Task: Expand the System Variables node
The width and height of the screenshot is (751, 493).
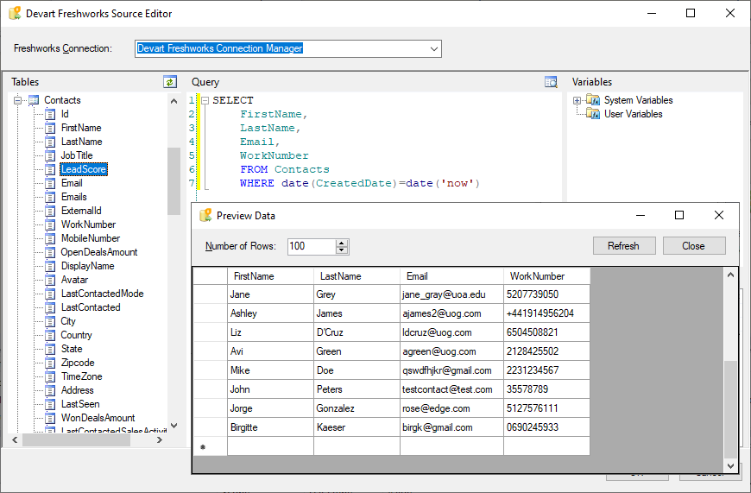Action: [x=577, y=100]
